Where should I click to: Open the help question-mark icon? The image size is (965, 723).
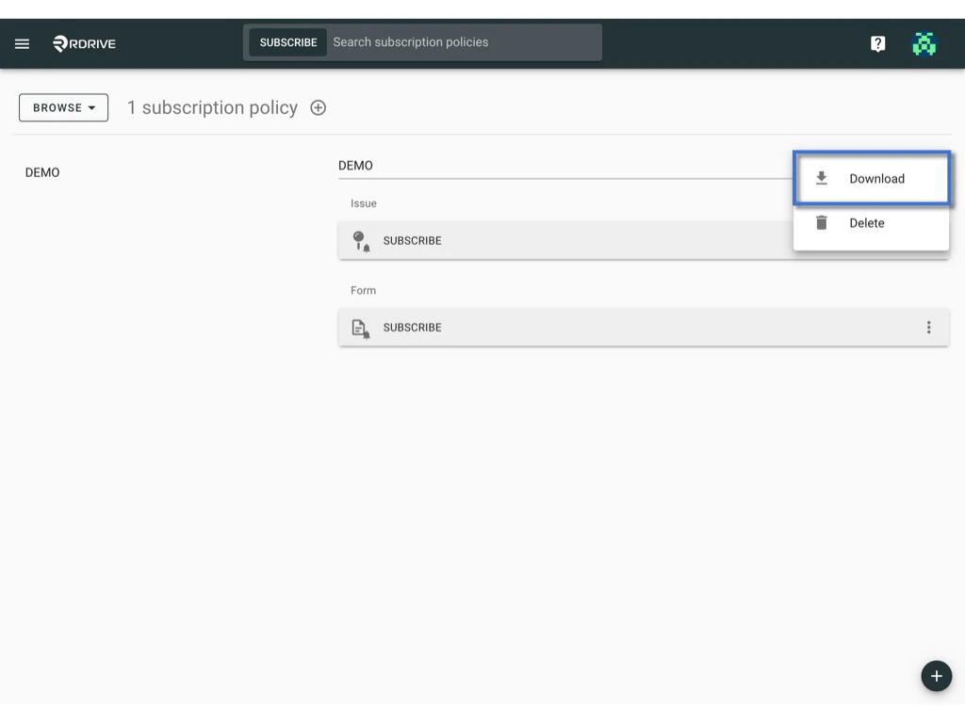[877, 42]
